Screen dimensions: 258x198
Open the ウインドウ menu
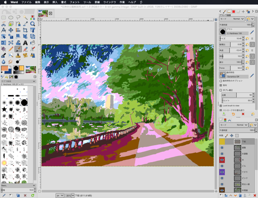(x=109, y=2)
